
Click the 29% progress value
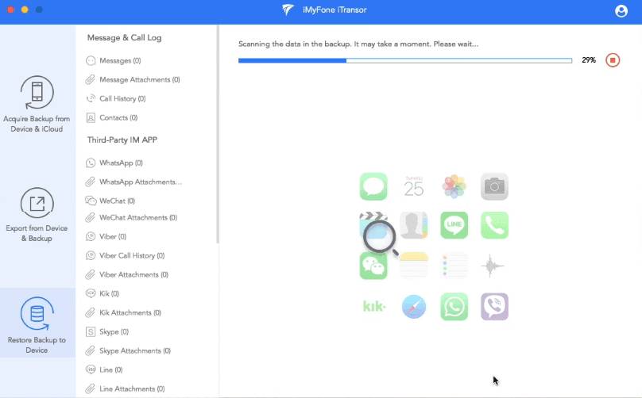click(x=588, y=60)
